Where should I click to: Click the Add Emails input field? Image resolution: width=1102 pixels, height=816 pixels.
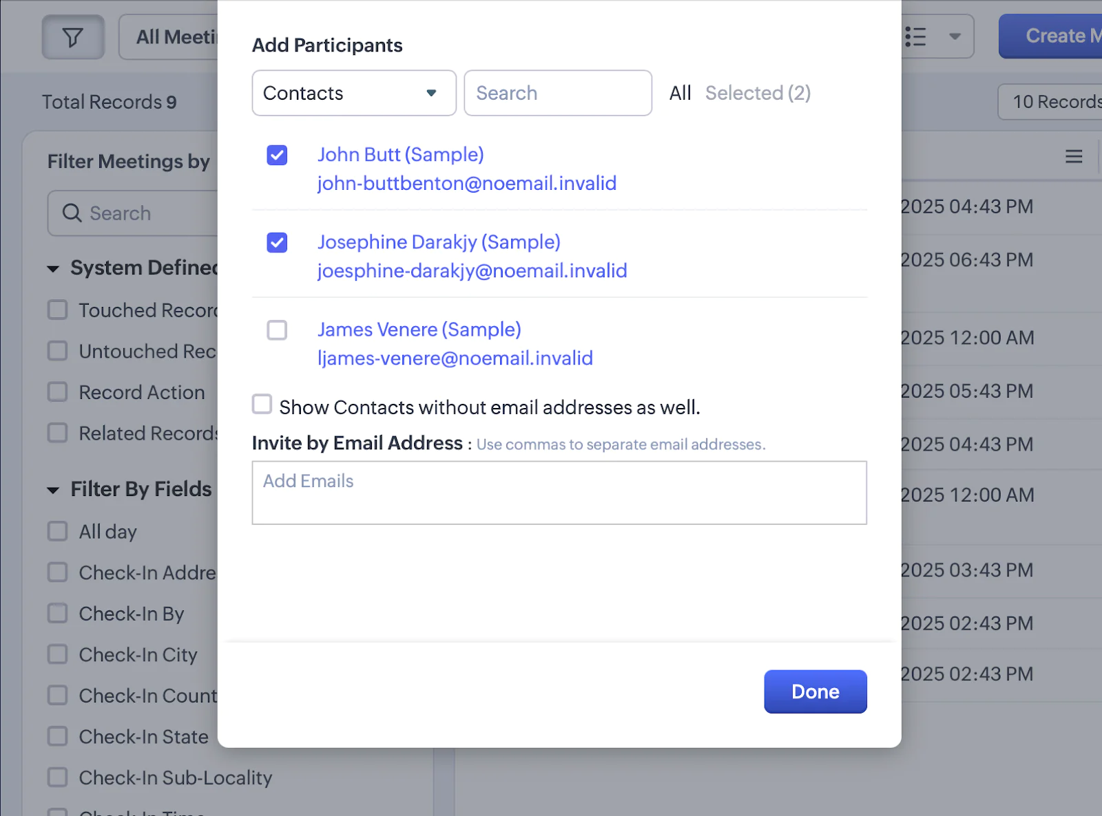pos(559,493)
